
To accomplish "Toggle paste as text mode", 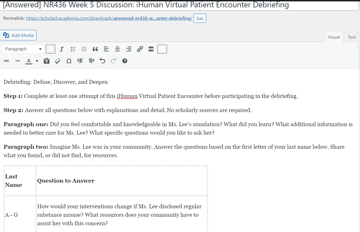I will pos(47,61).
